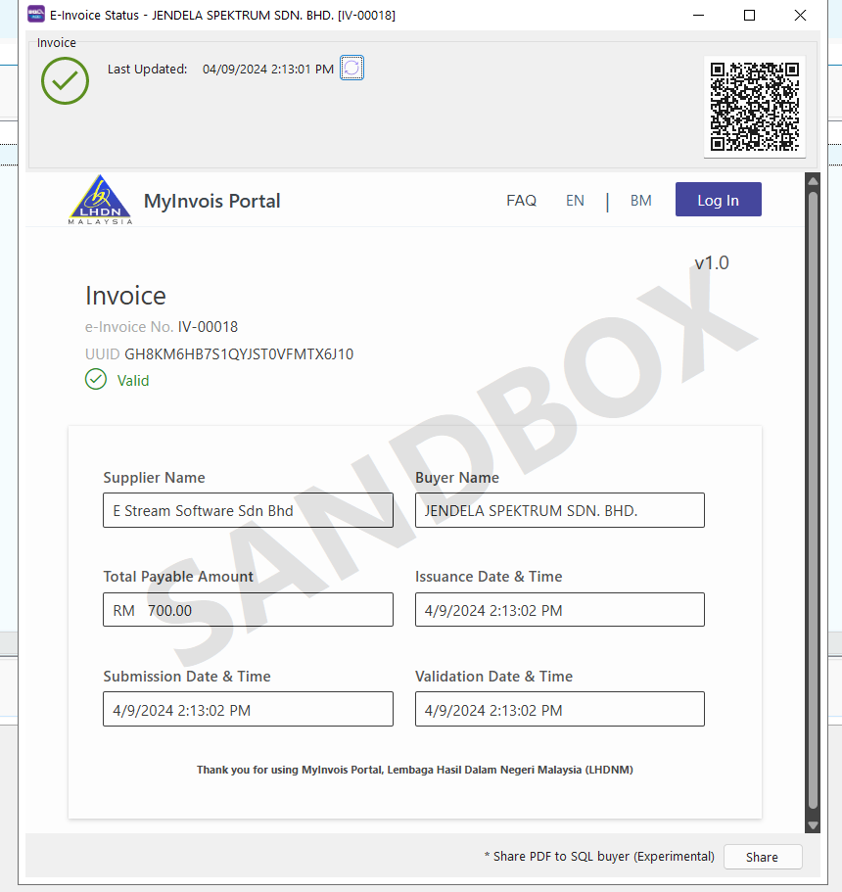Click the LHDN Malaysia logo
This screenshot has width=842, height=892.
tap(100, 200)
